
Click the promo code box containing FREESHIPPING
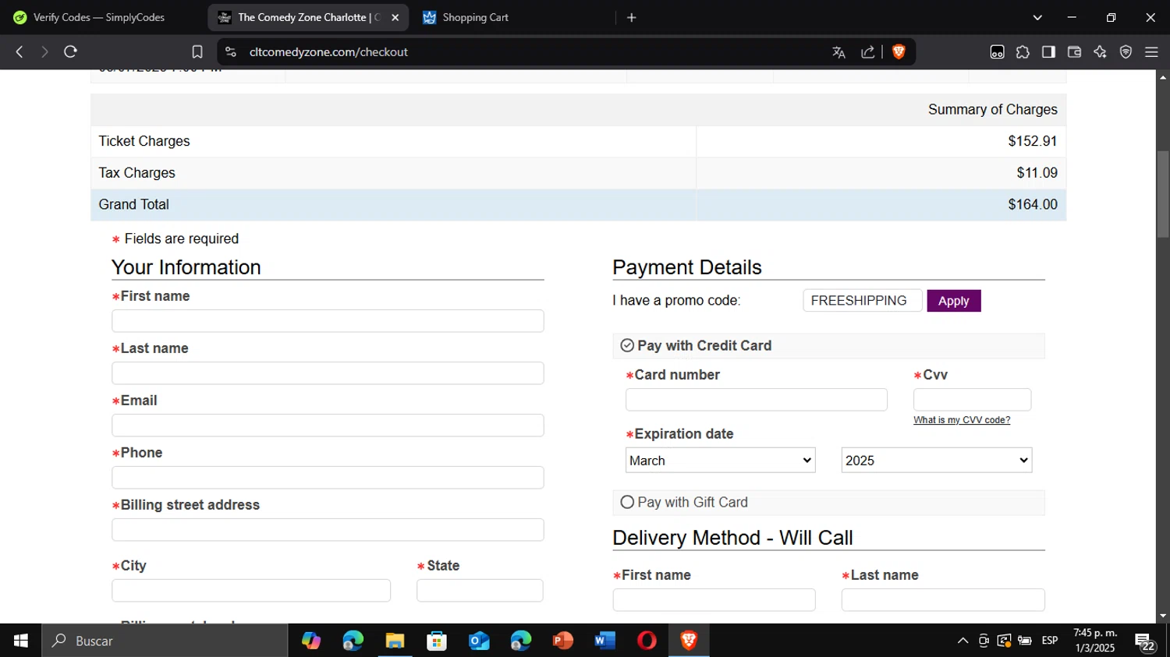pos(863,301)
